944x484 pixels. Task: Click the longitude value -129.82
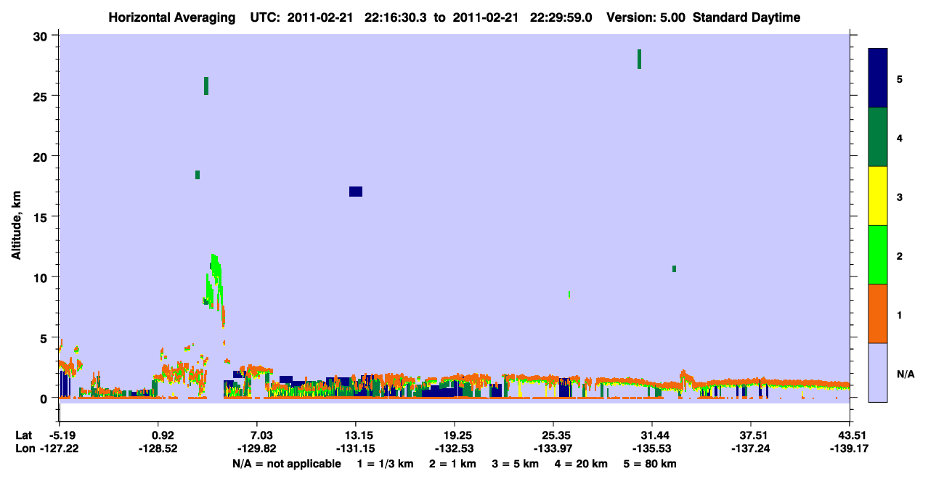pyautogui.click(x=257, y=448)
